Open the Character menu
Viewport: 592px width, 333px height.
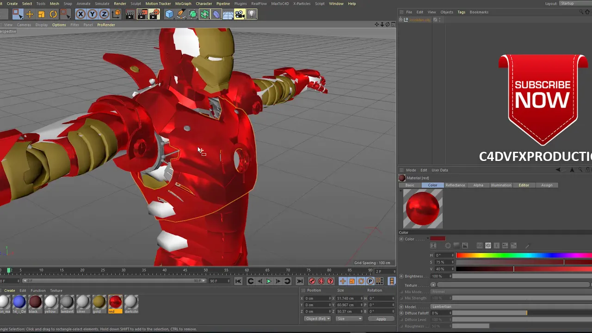pos(204,4)
